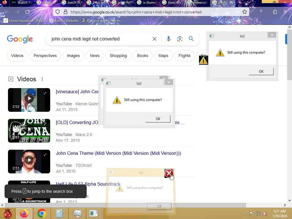The width and height of the screenshot is (292, 219).
Task: Filter results by News chip
Action: (x=95, y=56)
